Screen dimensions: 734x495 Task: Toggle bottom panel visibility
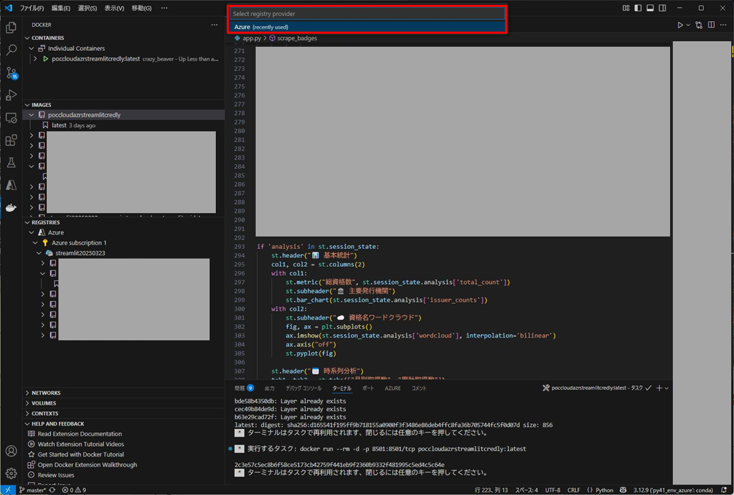pyautogui.click(x=650, y=8)
